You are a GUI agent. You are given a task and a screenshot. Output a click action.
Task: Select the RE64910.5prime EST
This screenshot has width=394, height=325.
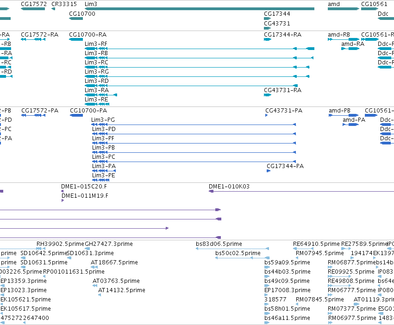[303, 248]
